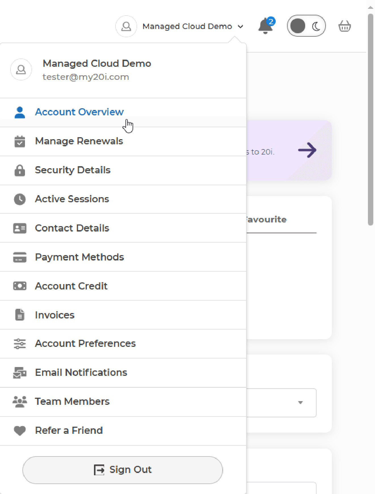Click the Active Sessions clock icon

tap(20, 199)
